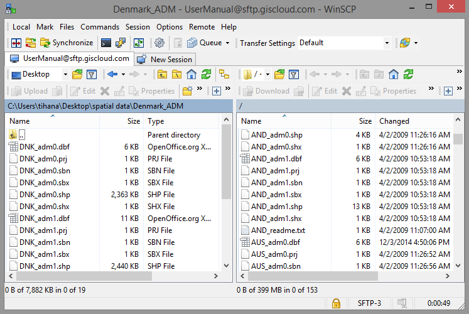Screen dimensions: 469x314
Task: Click the Download button in remote panel
Action: click(x=266, y=91)
